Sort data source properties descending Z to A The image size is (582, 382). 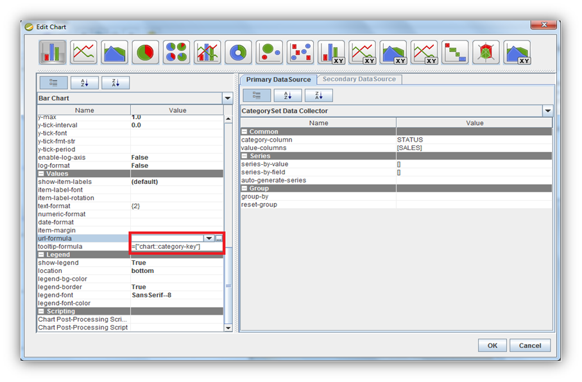[318, 95]
